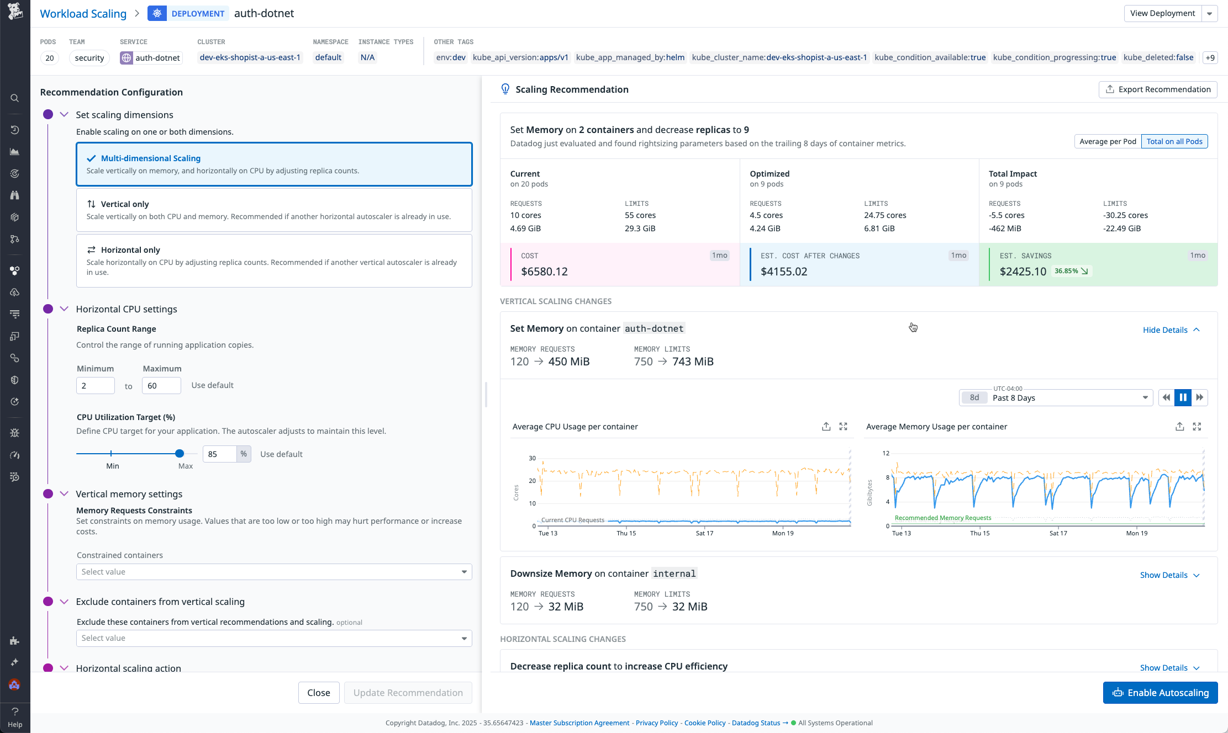Show Details for Downsize Memory on internal container
1228x733 pixels.
click(x=1169, y=575)
